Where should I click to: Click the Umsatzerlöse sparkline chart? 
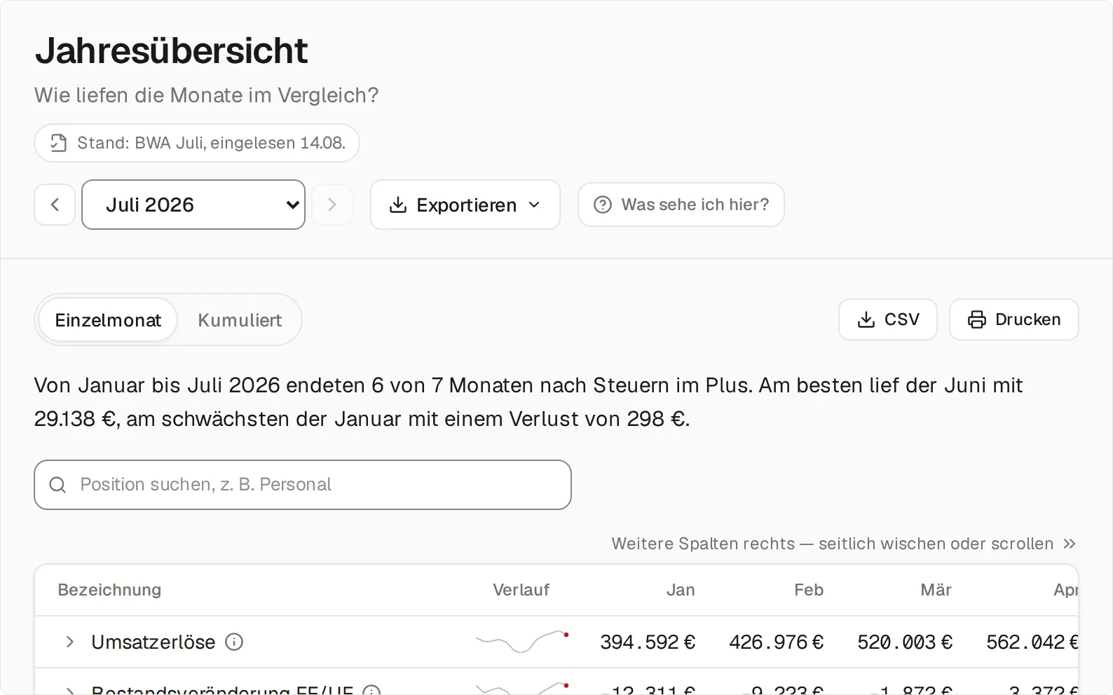click(522, 642)
